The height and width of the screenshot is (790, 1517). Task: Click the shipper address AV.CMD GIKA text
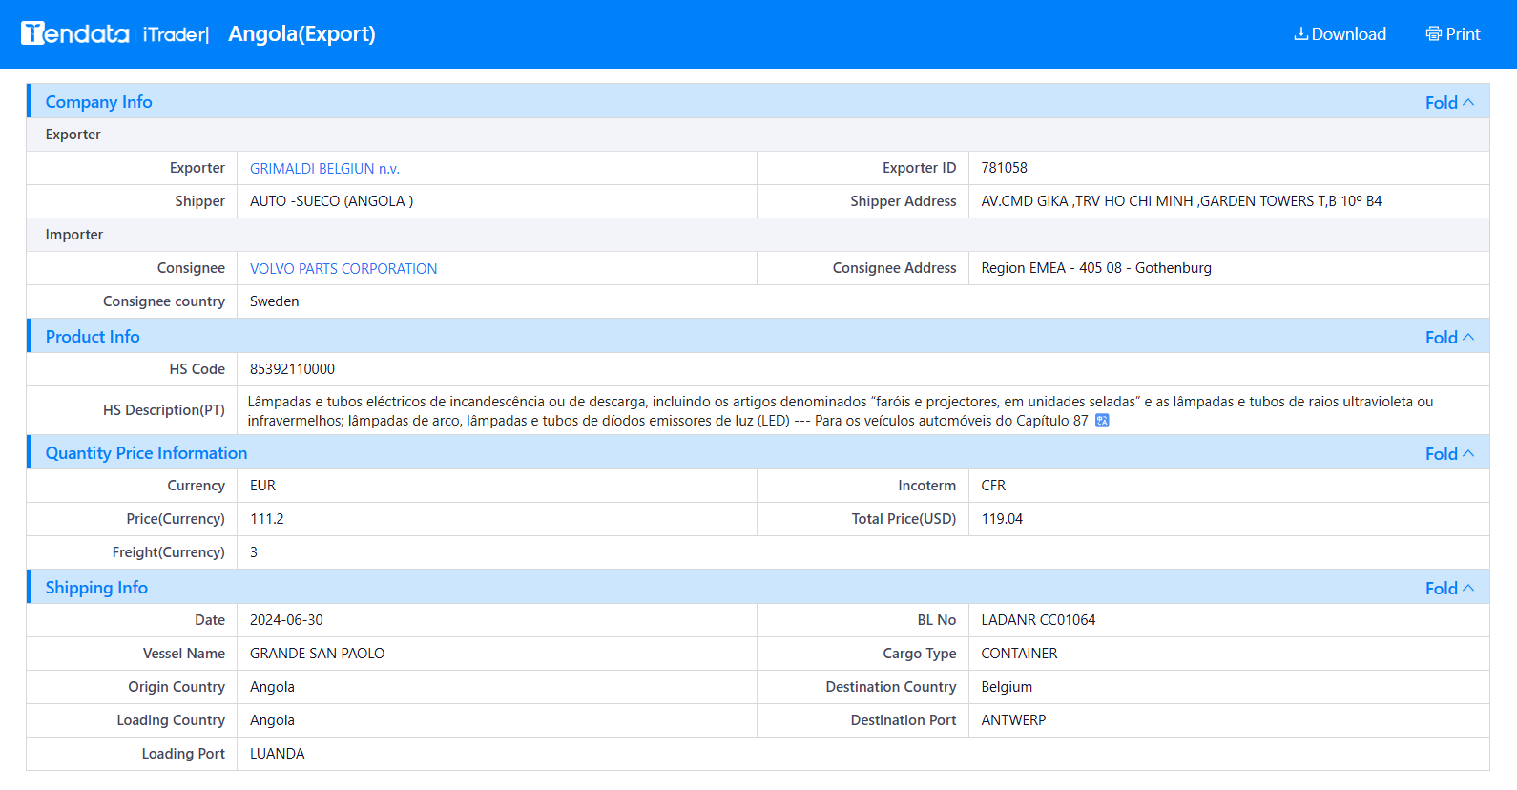[x=1181, y=201]
